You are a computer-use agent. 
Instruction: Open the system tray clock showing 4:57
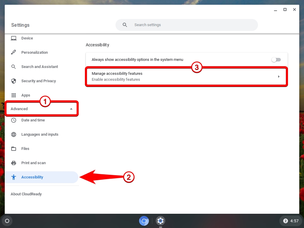(x=294, y=221)
